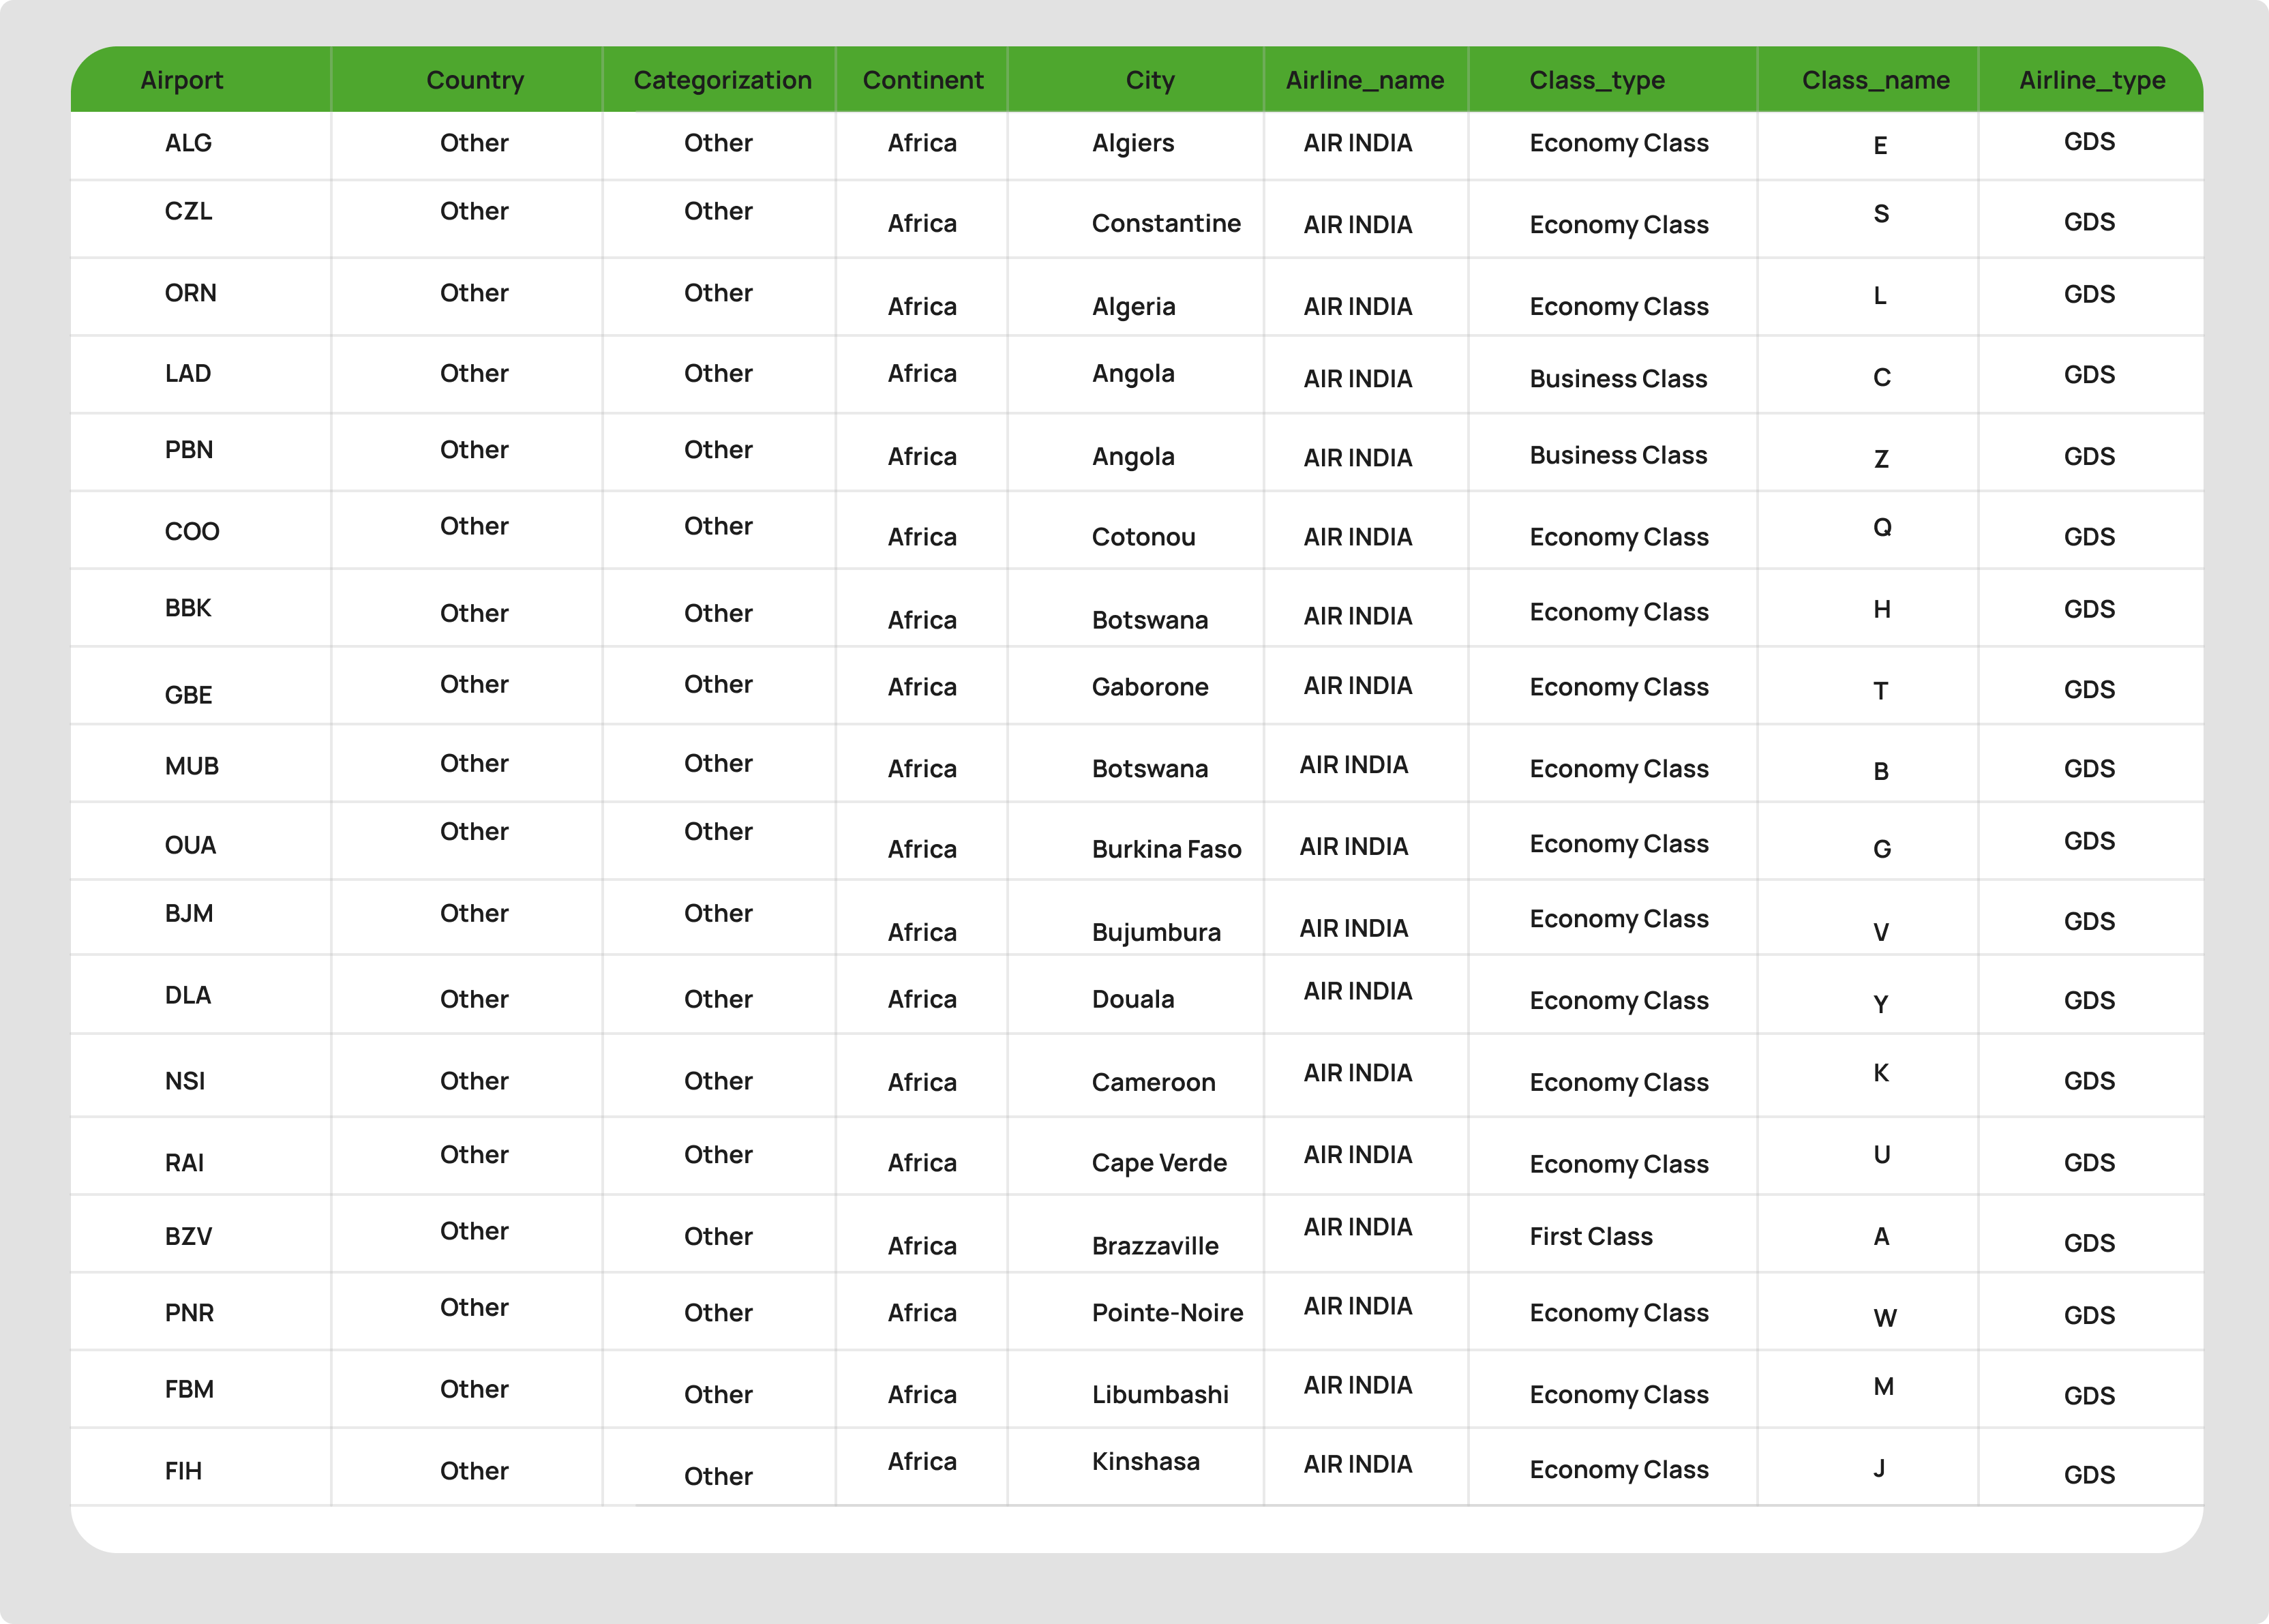
Task: Select Business Class in the LAD row
Action: (1618, 379)
